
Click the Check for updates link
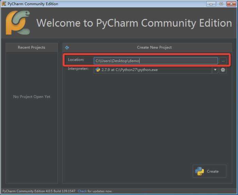(82, 191)
